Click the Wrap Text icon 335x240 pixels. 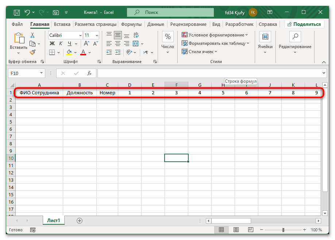pyautogui.click(x=136, y=35)
